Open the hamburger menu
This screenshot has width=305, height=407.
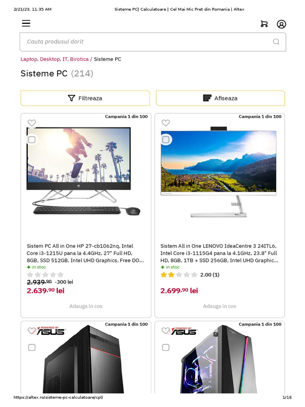point(26,23)
